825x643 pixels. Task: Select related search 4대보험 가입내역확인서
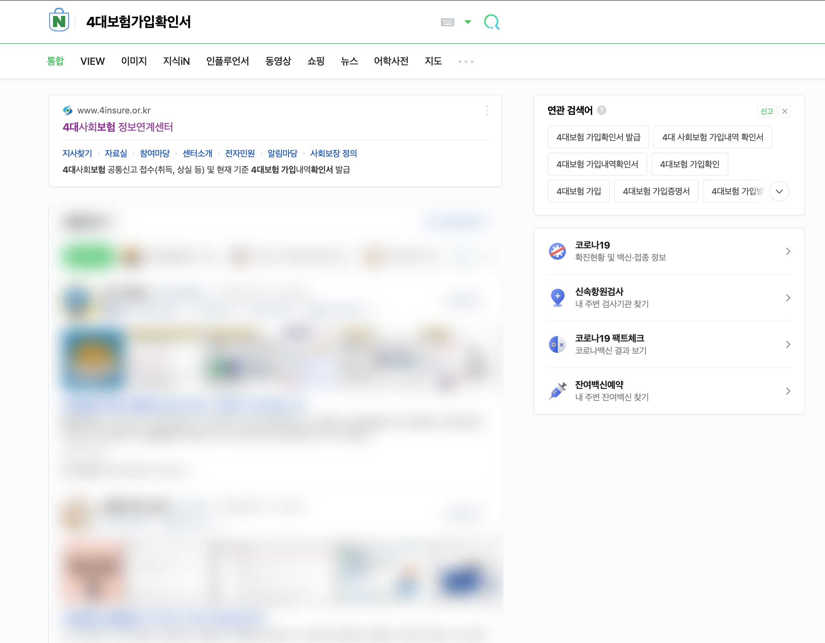[597, 164]
